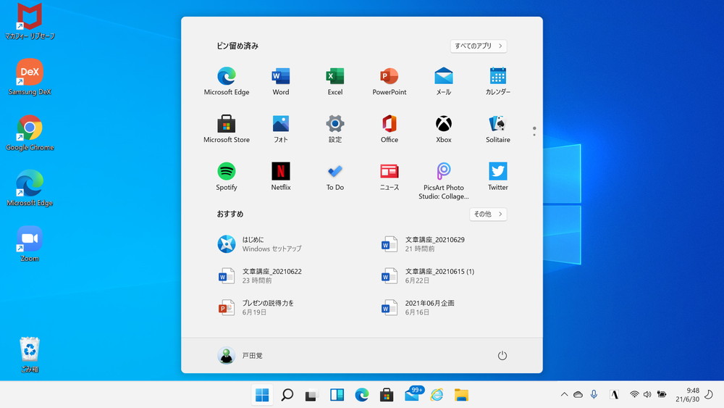The image size is (724, 408).
Task: Go to next pinned apps page dot
Action: pyautogui.click(x=534, y=135)
